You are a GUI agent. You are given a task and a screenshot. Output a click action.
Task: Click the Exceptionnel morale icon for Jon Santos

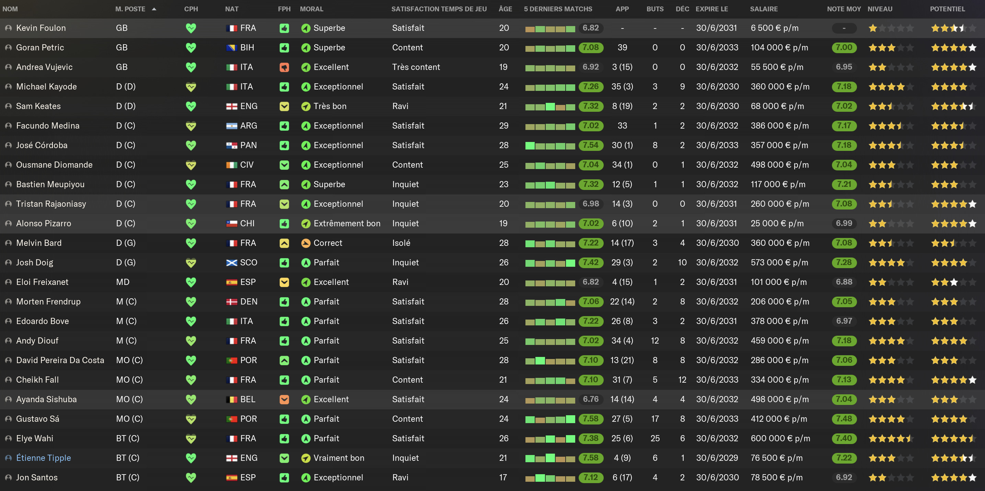(x=305, y=477)
